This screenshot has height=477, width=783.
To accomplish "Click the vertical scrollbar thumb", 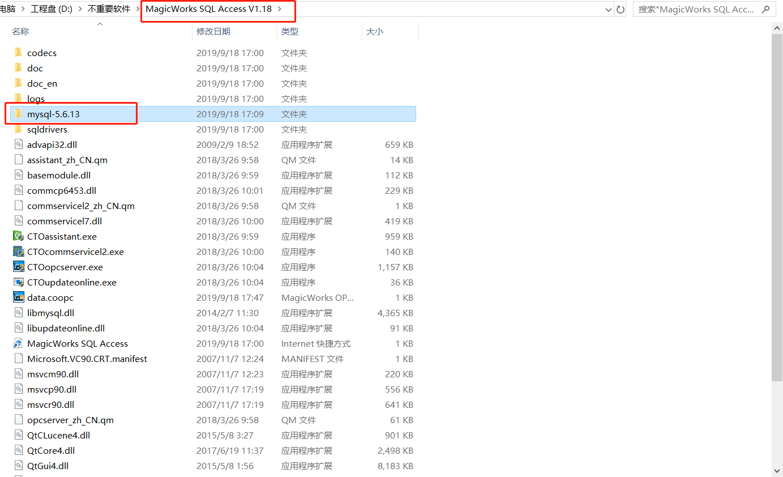I will [x=777, y=207].
